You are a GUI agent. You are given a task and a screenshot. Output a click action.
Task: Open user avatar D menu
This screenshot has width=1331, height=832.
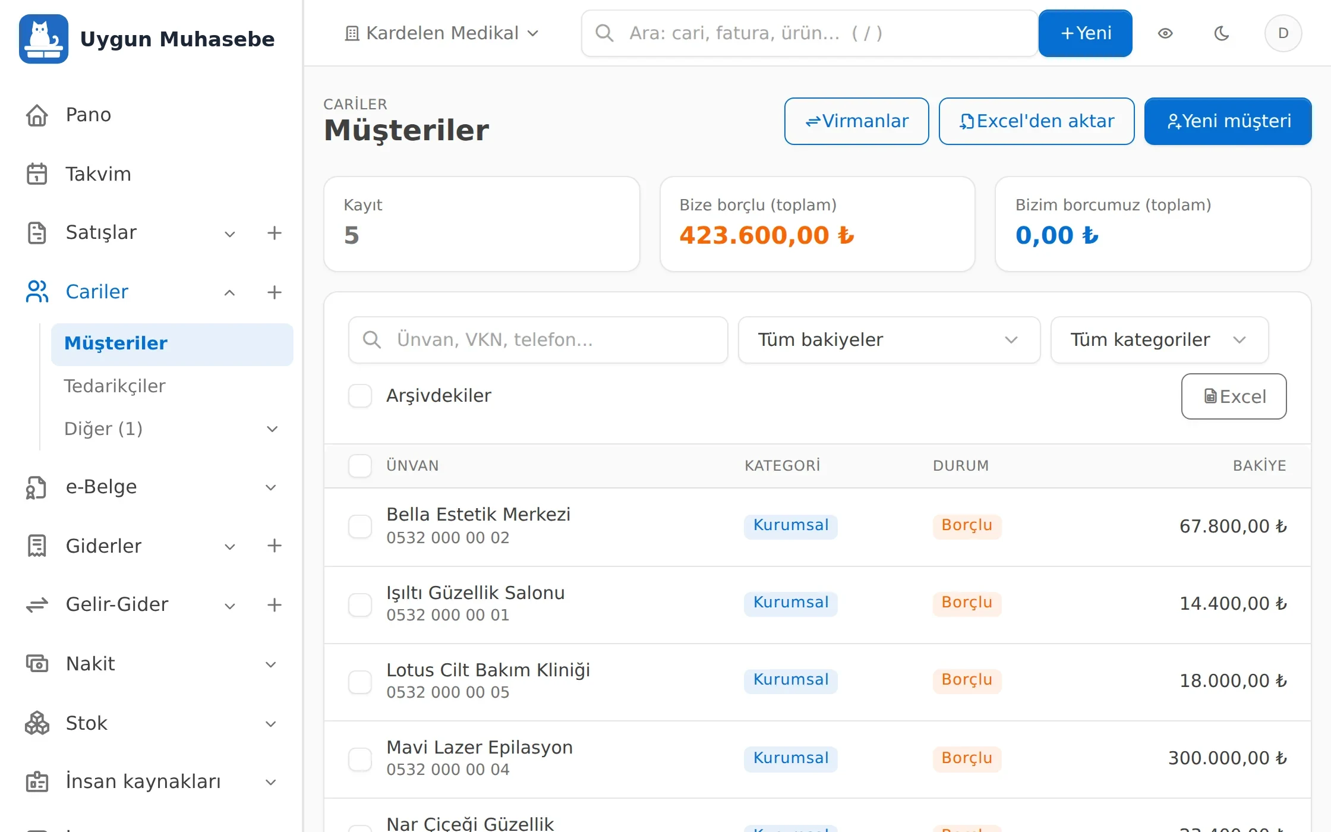[1283, 33]
